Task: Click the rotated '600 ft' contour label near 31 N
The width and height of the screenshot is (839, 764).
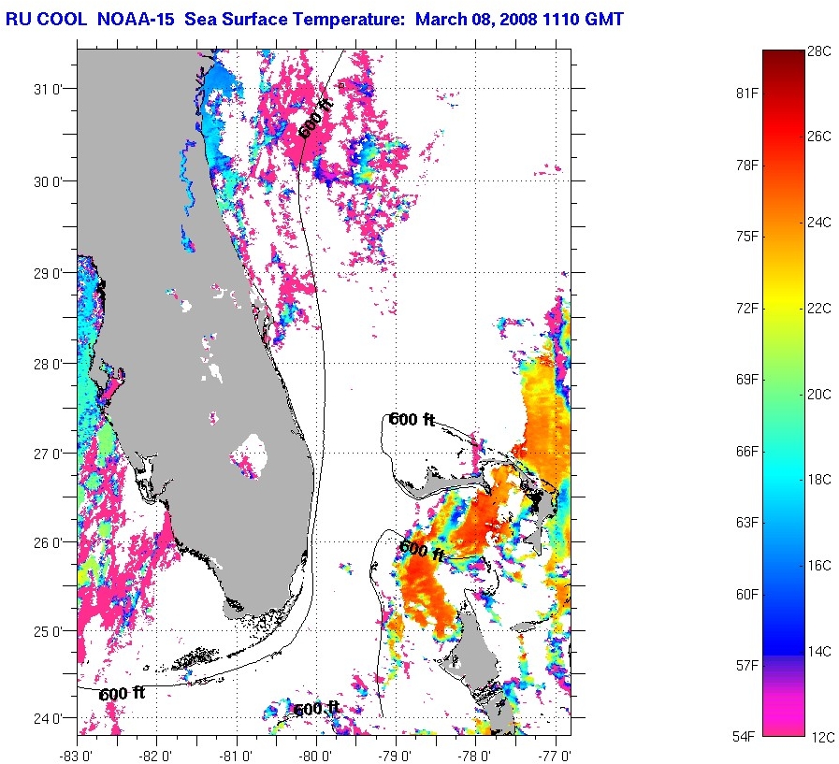Action: click(316, 118)
